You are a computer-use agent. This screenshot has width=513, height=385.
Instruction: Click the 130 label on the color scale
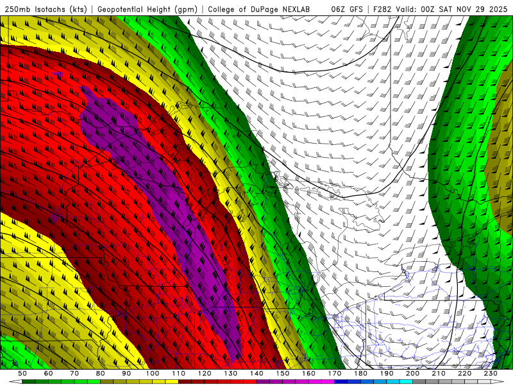coord(231,373)
